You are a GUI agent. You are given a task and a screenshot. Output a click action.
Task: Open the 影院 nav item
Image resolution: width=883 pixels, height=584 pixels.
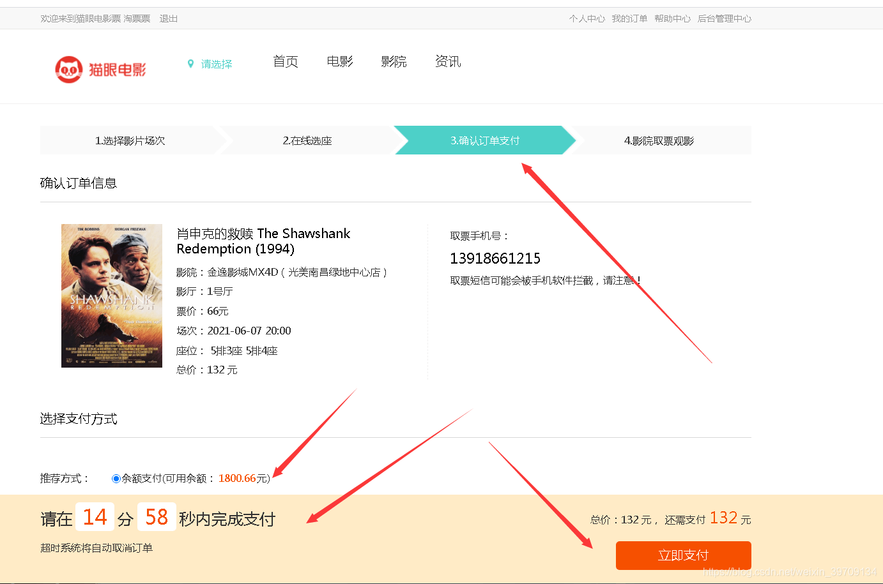click(x=394, y=61)
